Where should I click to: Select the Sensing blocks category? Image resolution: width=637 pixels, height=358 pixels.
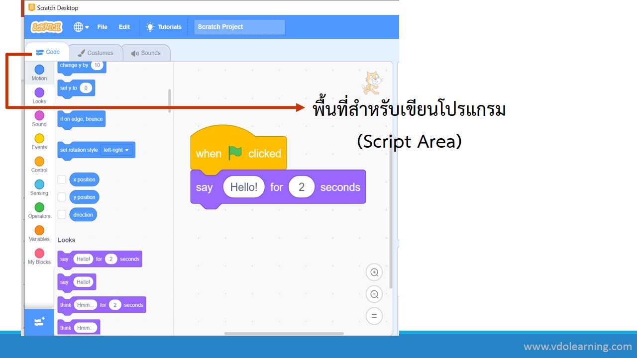[x=39, y=184]
